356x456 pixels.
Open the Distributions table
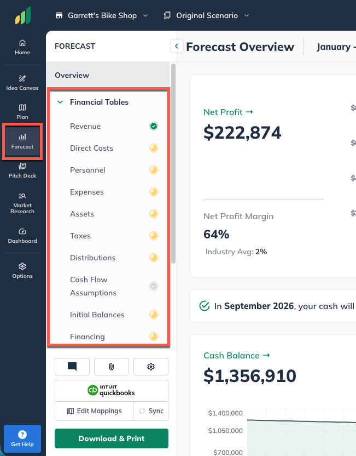pyautogui.click(x=92, y=258)
